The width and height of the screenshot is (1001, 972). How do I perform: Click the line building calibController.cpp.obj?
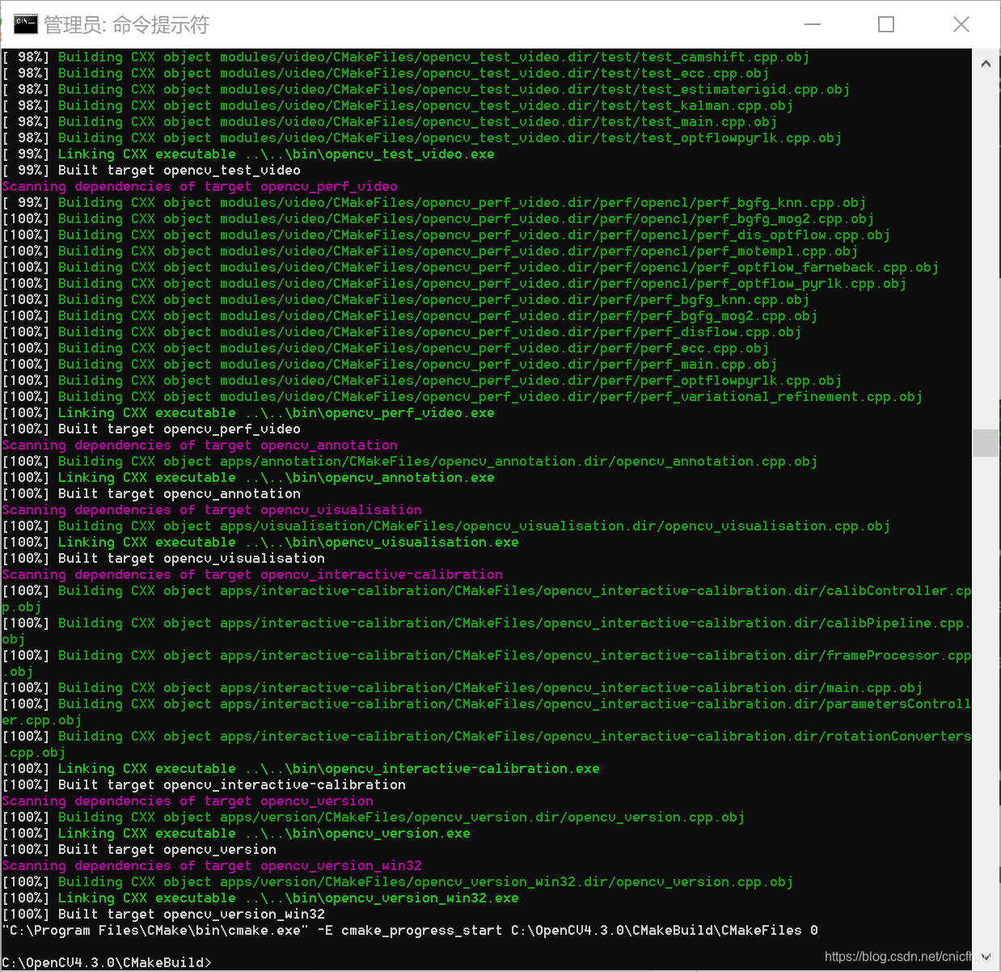pyautogui.click(x=487, y=599)
